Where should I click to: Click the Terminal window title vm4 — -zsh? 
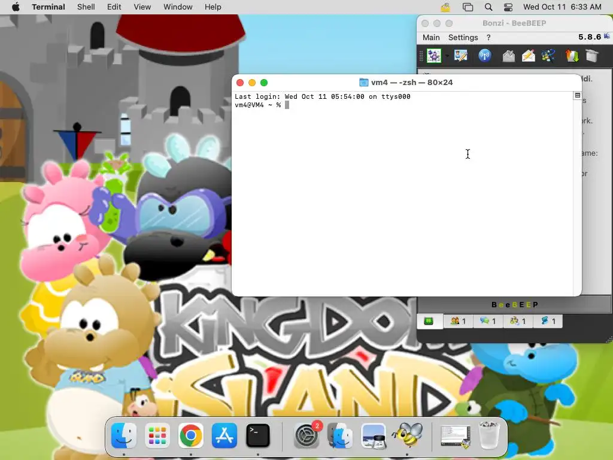click(412, 83)
